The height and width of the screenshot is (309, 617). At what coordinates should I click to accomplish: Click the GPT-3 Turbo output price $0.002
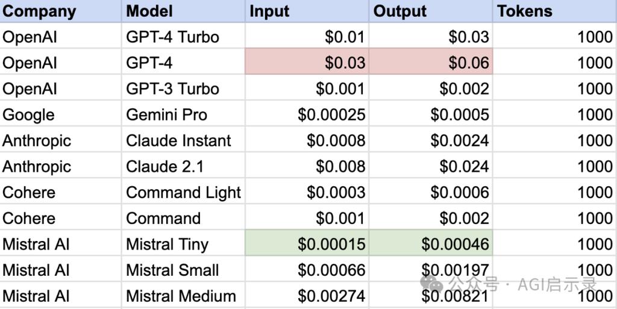pyautogui.click(x=431, y=87)
